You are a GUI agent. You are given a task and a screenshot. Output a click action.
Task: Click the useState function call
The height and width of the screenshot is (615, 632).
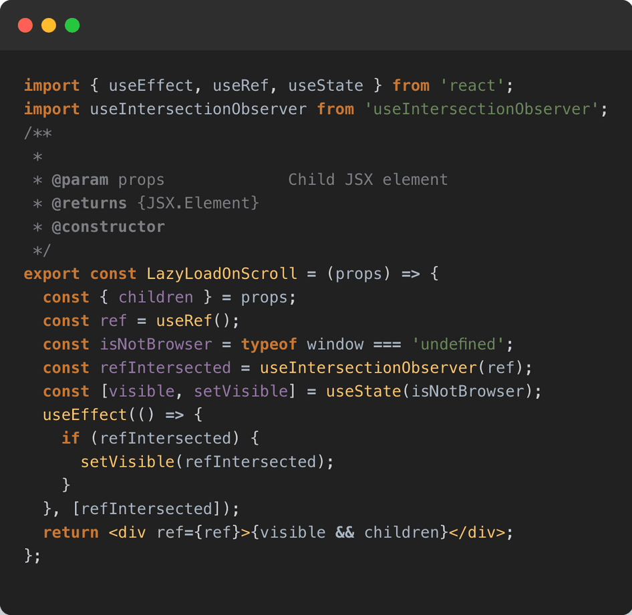(363, 391)
